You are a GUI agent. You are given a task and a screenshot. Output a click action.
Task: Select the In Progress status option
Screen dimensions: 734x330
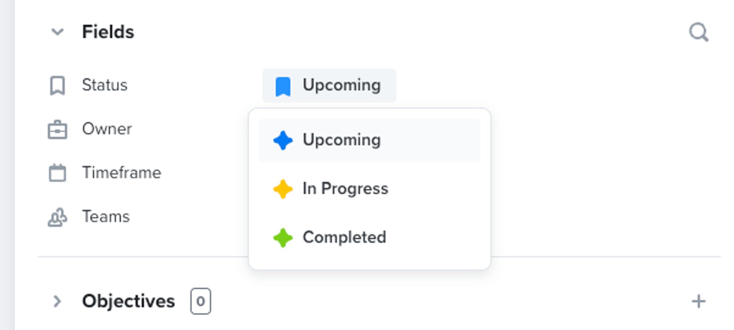[x=345, y=188]
